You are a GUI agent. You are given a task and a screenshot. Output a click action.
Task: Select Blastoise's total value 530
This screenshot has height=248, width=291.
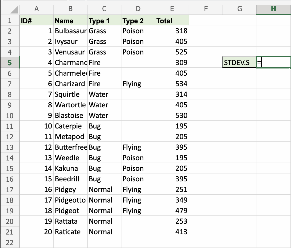(x=172, y=116)
